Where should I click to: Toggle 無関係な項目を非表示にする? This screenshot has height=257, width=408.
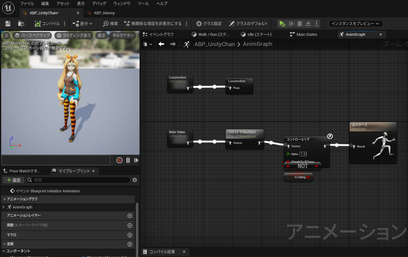click(153, 24)
